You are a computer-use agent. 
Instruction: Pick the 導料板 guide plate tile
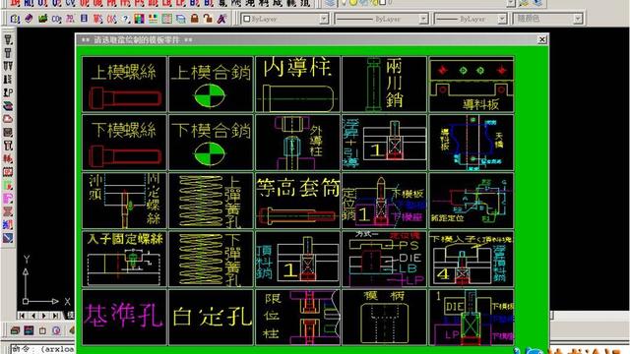click(x=472, y=85)
